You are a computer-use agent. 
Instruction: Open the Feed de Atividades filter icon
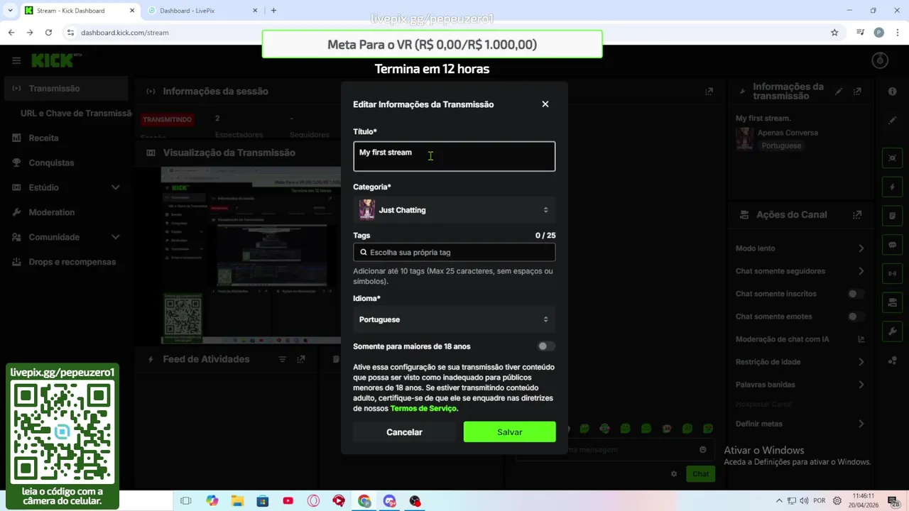point(282,359)
